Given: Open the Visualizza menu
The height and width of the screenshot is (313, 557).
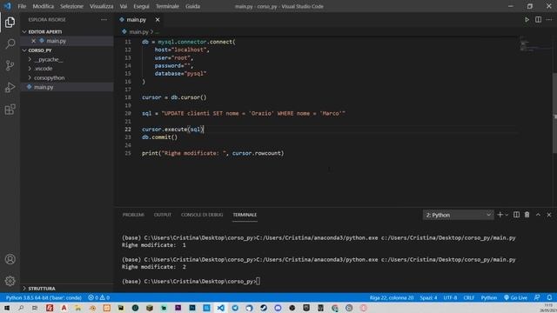Looking at the screenshot, I should (102, 6).
